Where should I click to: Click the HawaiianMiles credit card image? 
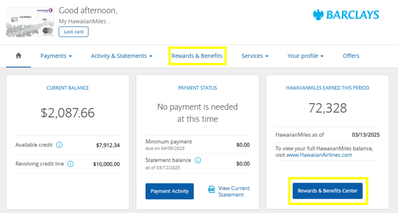click(x=30, y=22)
